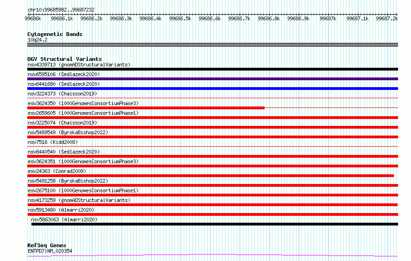Select the red esv3624351 variant bar

pos(212,166)
